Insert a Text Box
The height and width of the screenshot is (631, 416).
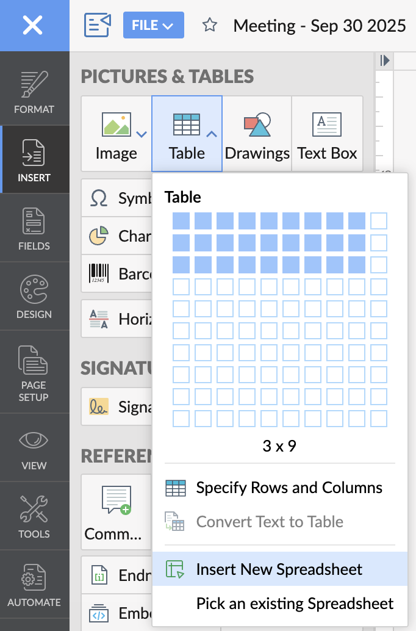(327, 134)
